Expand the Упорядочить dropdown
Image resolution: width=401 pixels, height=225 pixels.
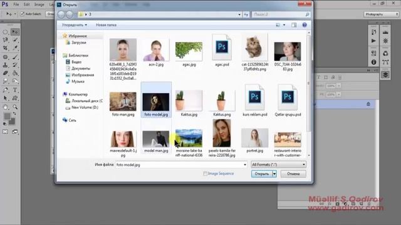point(75,25)
